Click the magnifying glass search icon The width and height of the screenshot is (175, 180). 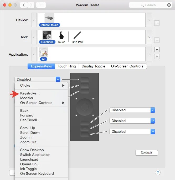(x=142, y=5)
